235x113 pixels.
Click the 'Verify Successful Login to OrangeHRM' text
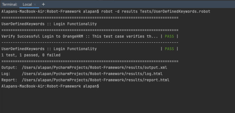click(x=42, y=36)
